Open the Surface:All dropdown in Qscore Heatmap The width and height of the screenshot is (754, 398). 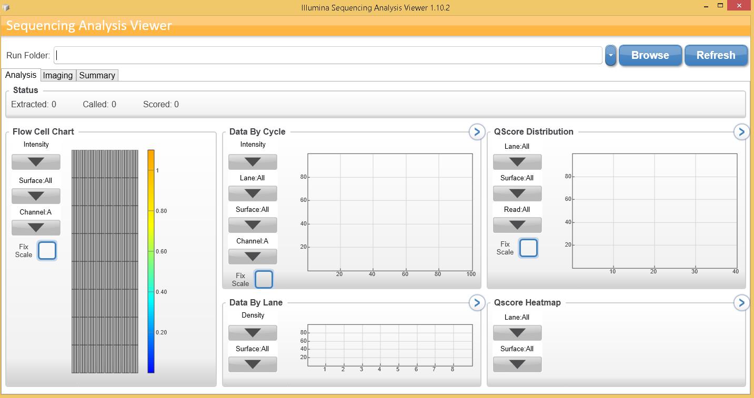point(517,364)
